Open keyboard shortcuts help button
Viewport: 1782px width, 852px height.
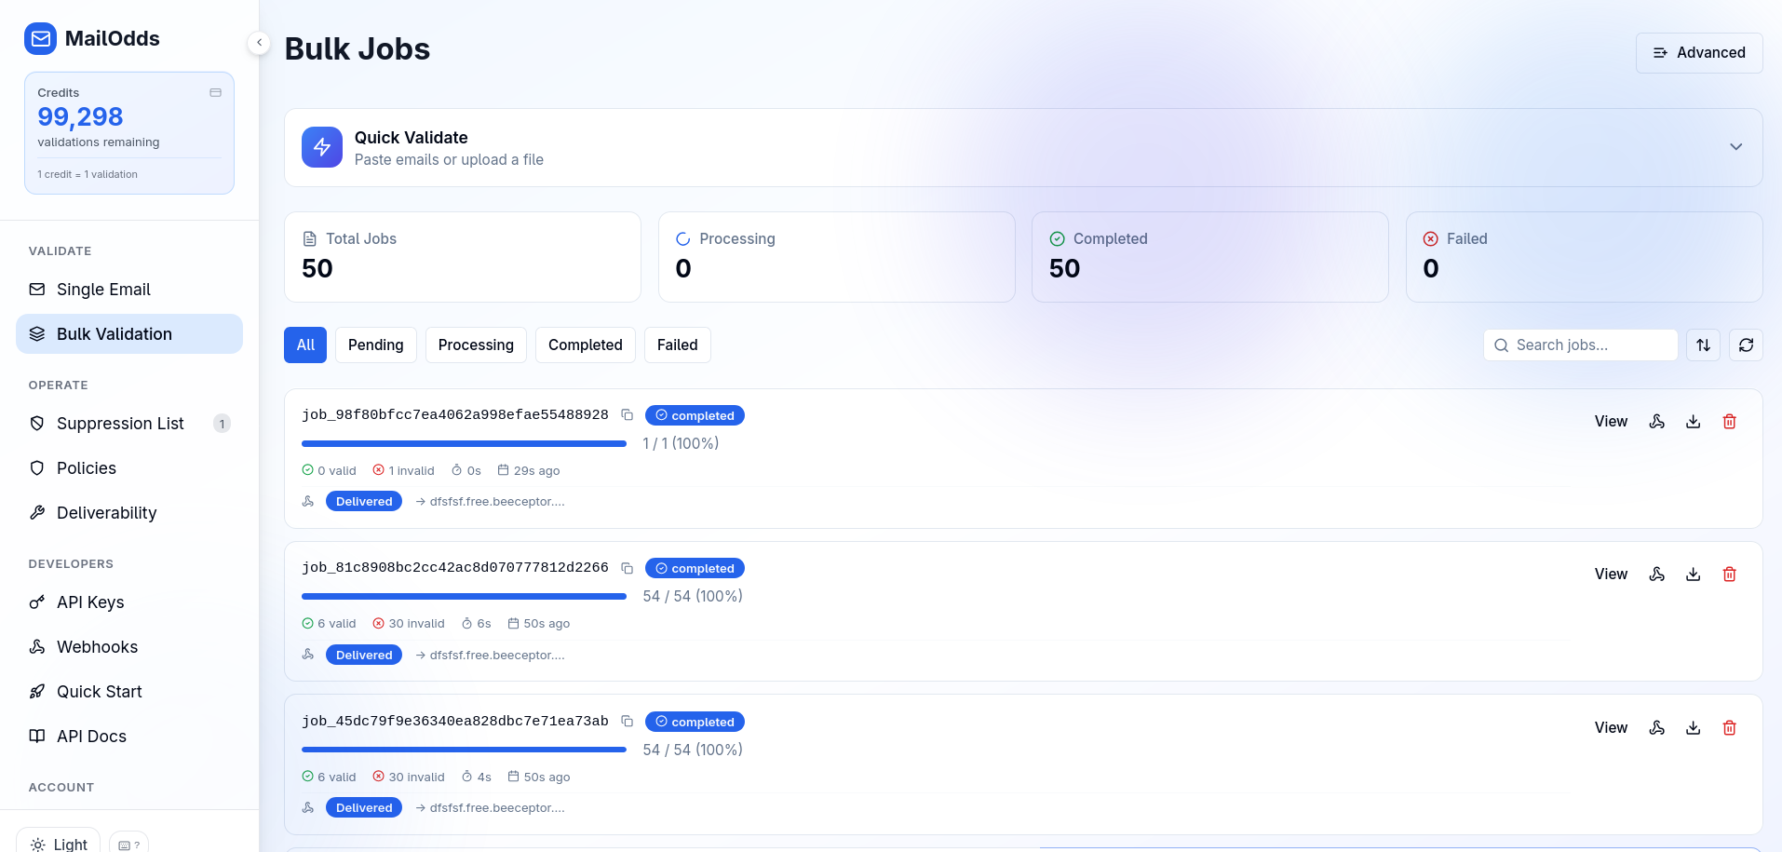129,844
